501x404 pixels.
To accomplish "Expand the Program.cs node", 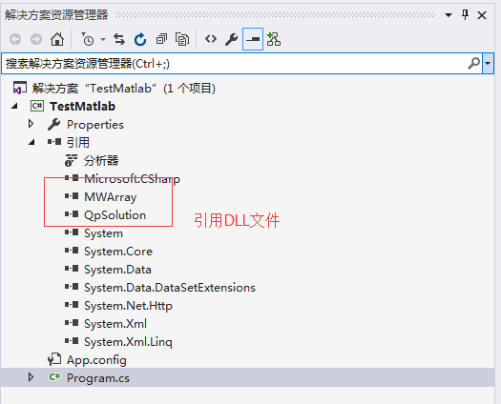I will click(31, 377).
